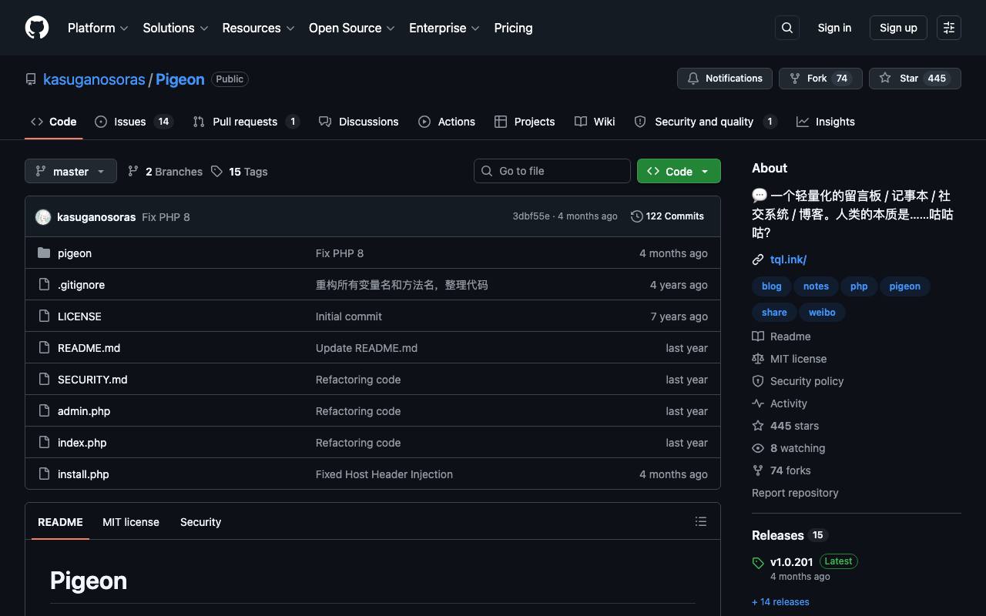The image size is (986, 616).
Task: Open the kasuganosoras owner link in title
Action: (x=94, y=79)
